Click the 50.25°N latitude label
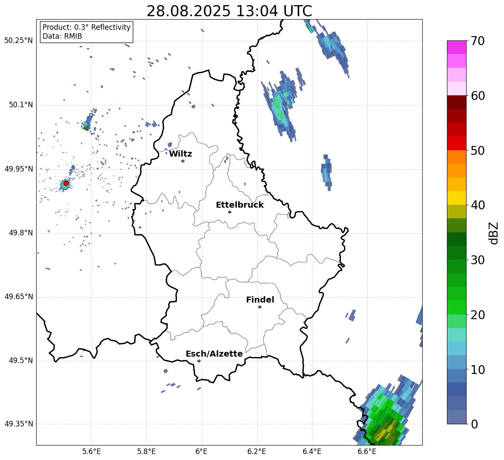 click(x=19, y=41)
